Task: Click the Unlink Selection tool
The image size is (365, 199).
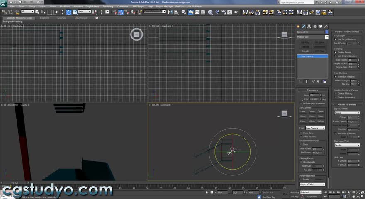Action: tap(10, 12)
